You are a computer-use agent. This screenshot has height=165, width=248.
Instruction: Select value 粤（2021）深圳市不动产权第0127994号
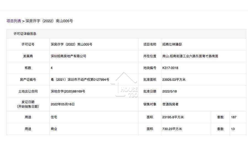[x=80, y=79]
